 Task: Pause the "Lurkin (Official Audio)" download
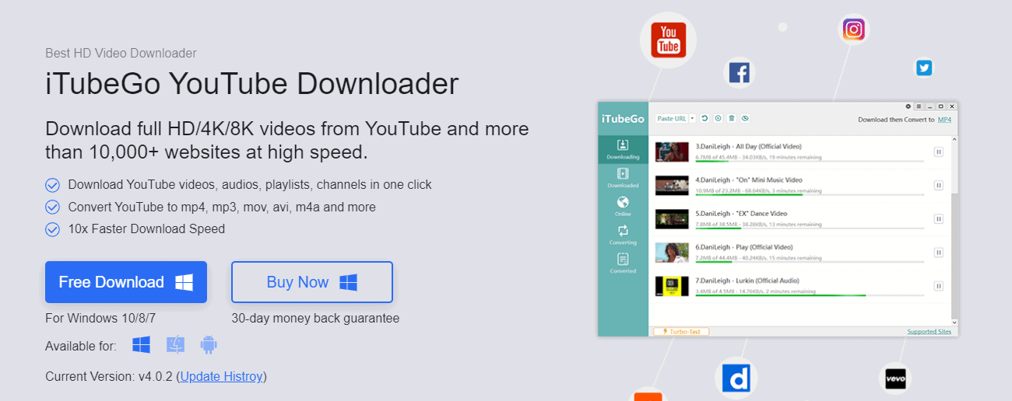coord(938,286)
